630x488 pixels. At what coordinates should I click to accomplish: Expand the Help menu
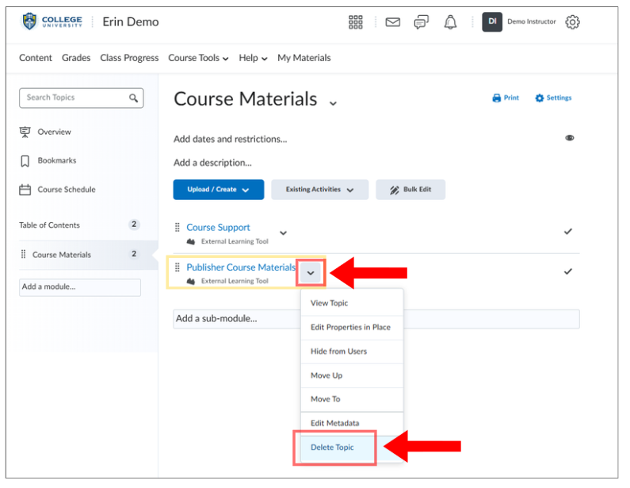pyautogui.click(x=253, y=58)
